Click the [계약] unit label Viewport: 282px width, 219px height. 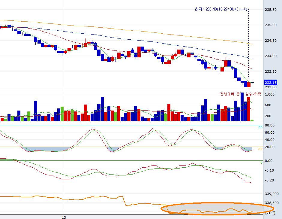click(270, 213)
